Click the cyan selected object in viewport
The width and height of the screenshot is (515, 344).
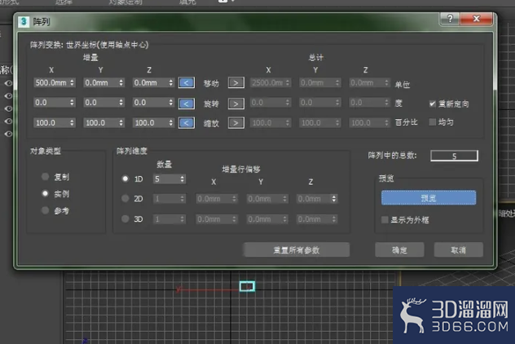click(247, 286)
